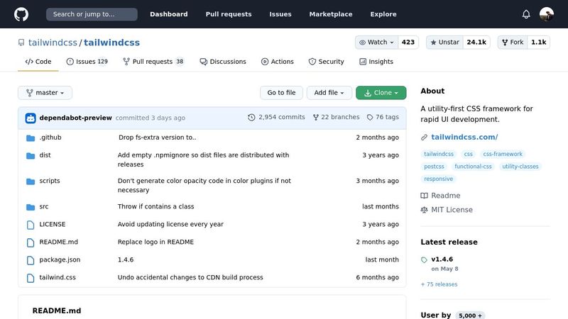
Task: View the 1.1k forks count
Action: coord(539,43)
